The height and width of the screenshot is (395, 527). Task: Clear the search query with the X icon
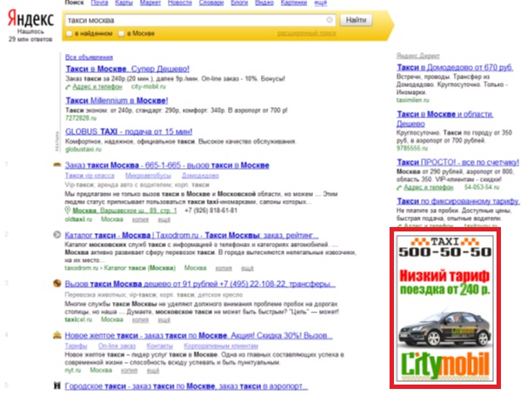pyautogui.click(x=330, y=20)
